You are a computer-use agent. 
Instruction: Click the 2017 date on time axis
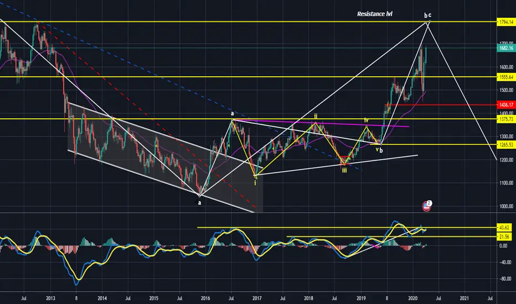click(x=257, y=298)
